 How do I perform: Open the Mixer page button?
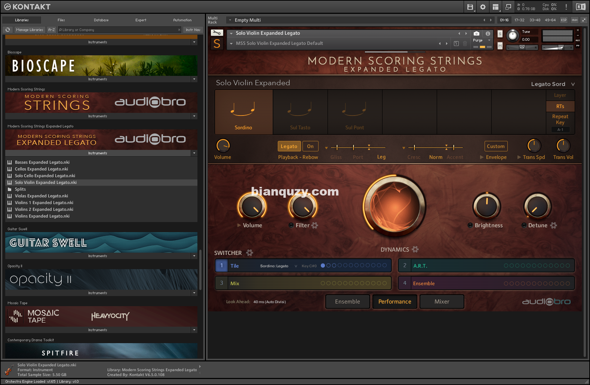(442, 302)
